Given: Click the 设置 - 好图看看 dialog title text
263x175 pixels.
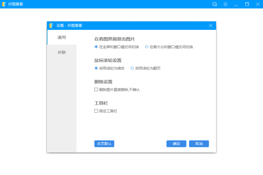Looking at the screenshot, I should pyautogui.click(x=69, y=26).
